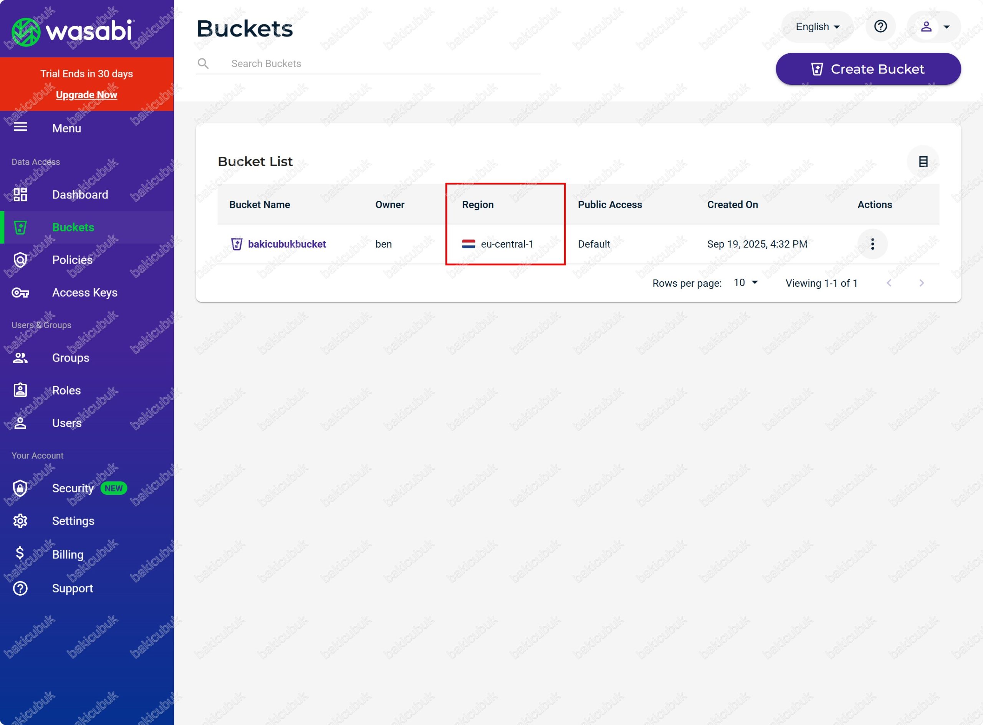Click the next page arrow
983x725 pixels.
click(921, 283)
